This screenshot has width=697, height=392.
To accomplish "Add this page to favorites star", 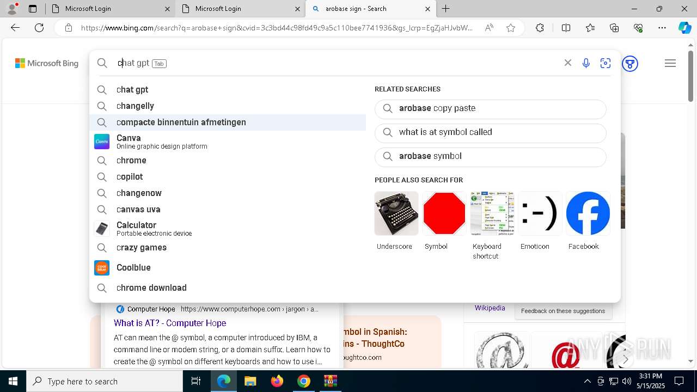I will pos(511,28).
